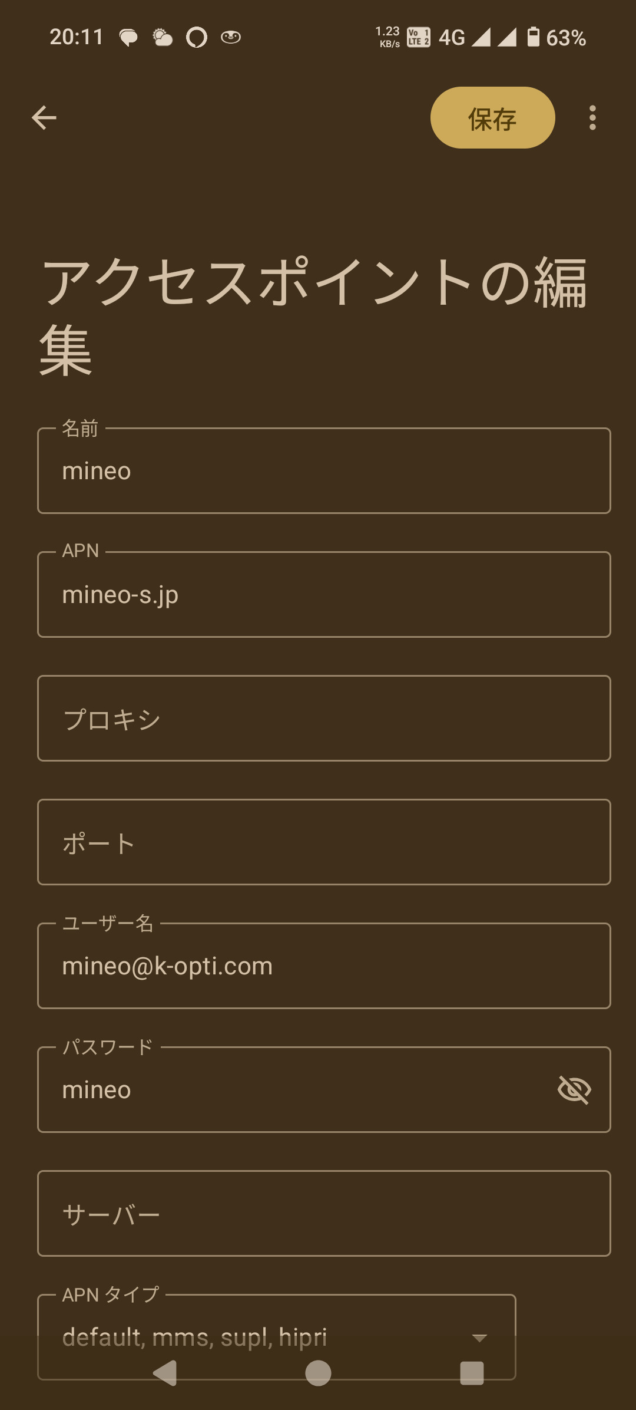Select the サーバー server field

[x=324, y=1214]
